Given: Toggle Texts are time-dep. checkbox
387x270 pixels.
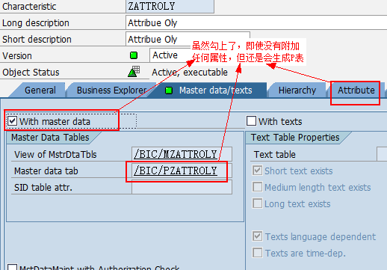Looking at the screenshot, I should (x=257, y=253).
